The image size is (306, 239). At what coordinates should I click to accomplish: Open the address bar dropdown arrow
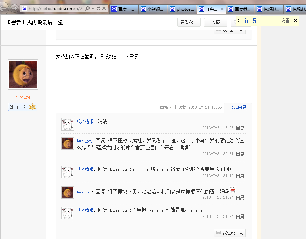coord(93,8)
